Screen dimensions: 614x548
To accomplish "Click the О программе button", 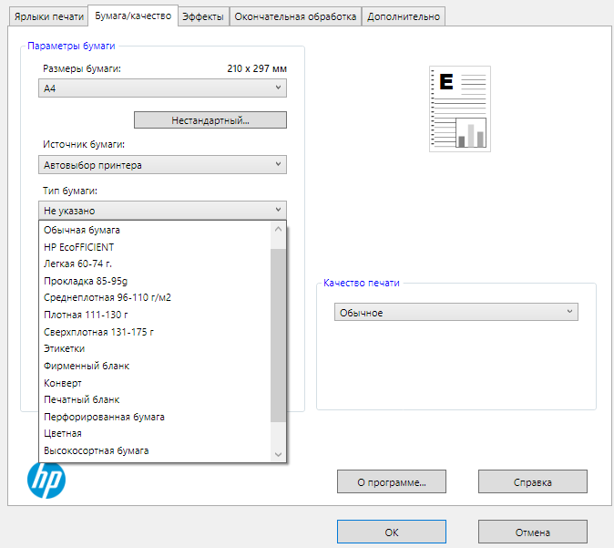I will (391, 481).
